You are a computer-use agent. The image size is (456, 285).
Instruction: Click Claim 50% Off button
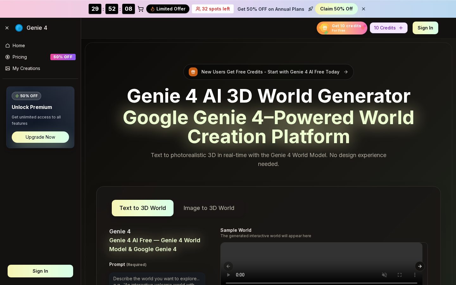click(x=336, y=9)
